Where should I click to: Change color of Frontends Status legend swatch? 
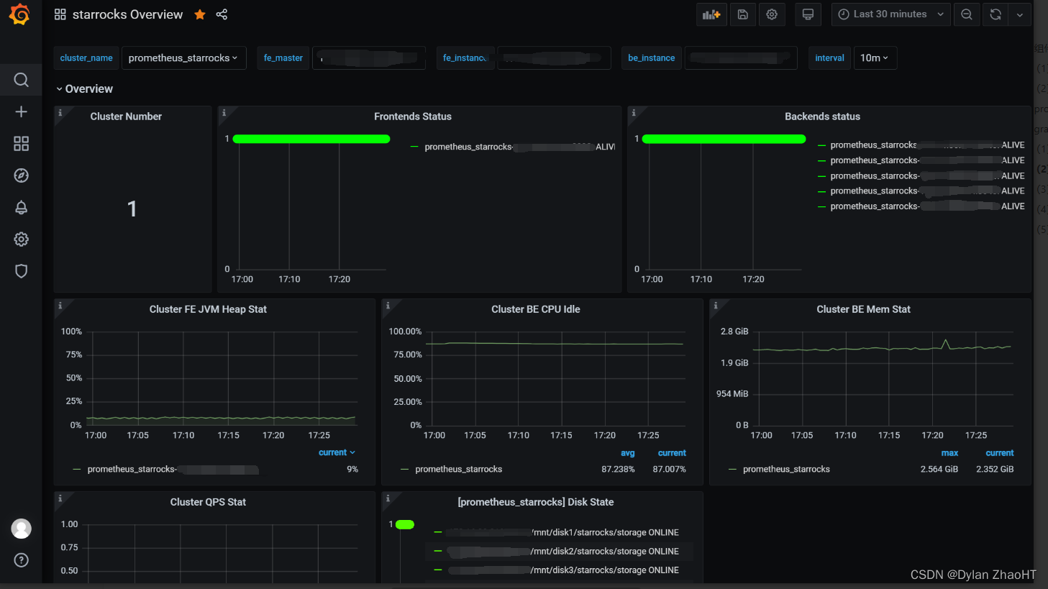point(414,147)
